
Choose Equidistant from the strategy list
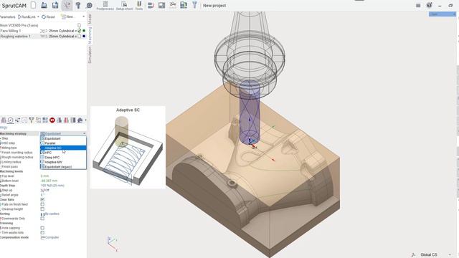pos(63,138)
